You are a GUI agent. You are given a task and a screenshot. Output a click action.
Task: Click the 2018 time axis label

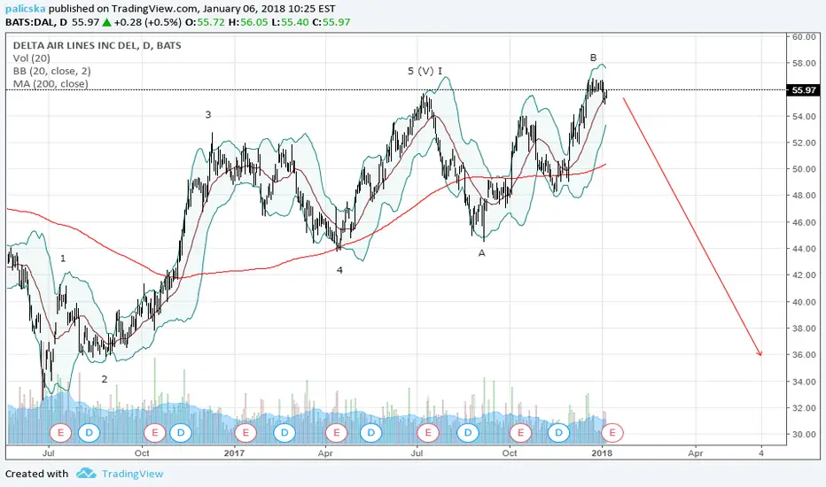[x=602, y=452]
